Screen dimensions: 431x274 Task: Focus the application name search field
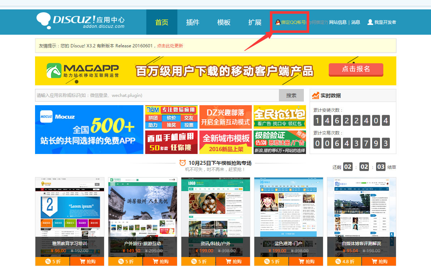pyautogui.click(x=157, y=95)
